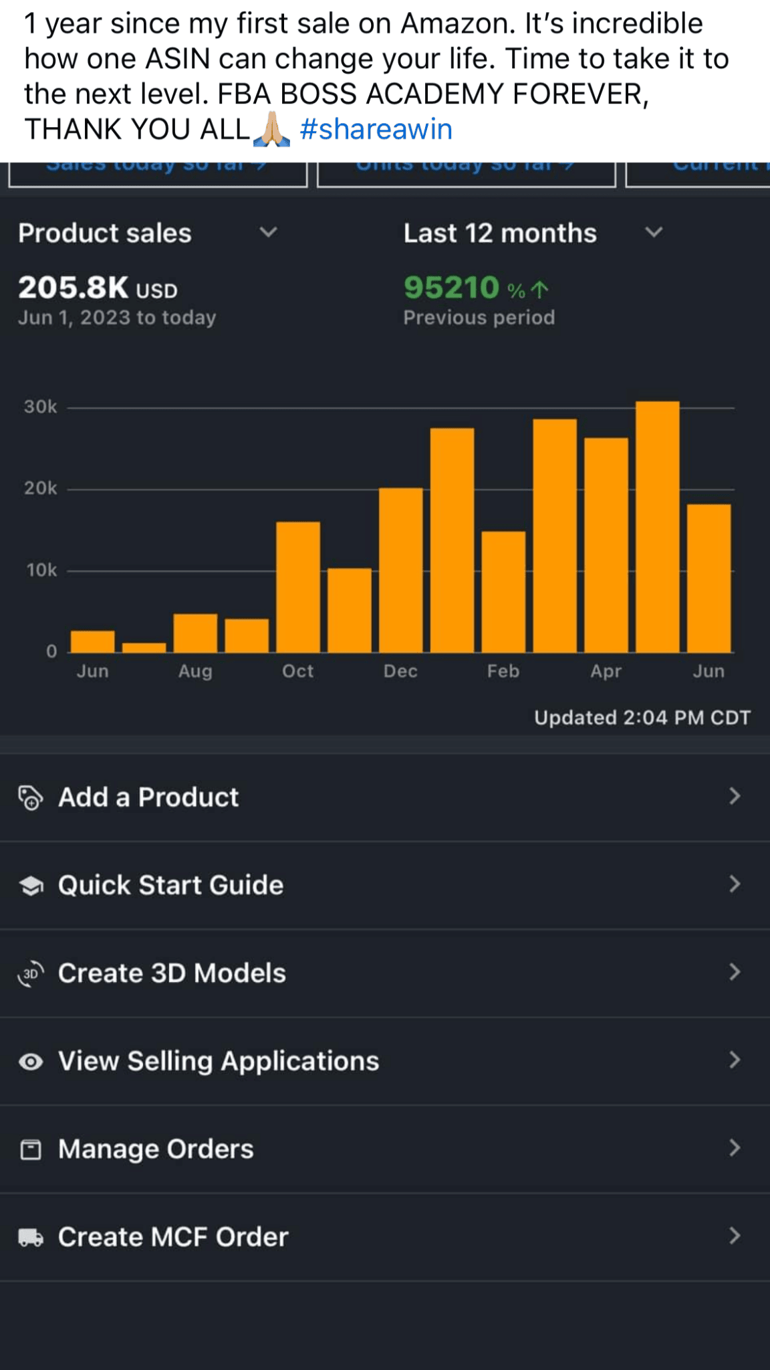Image resolution: width=770 pixels, height=1370 pixels.
Task: Select the October sales bar
Action: pos(298,587)
